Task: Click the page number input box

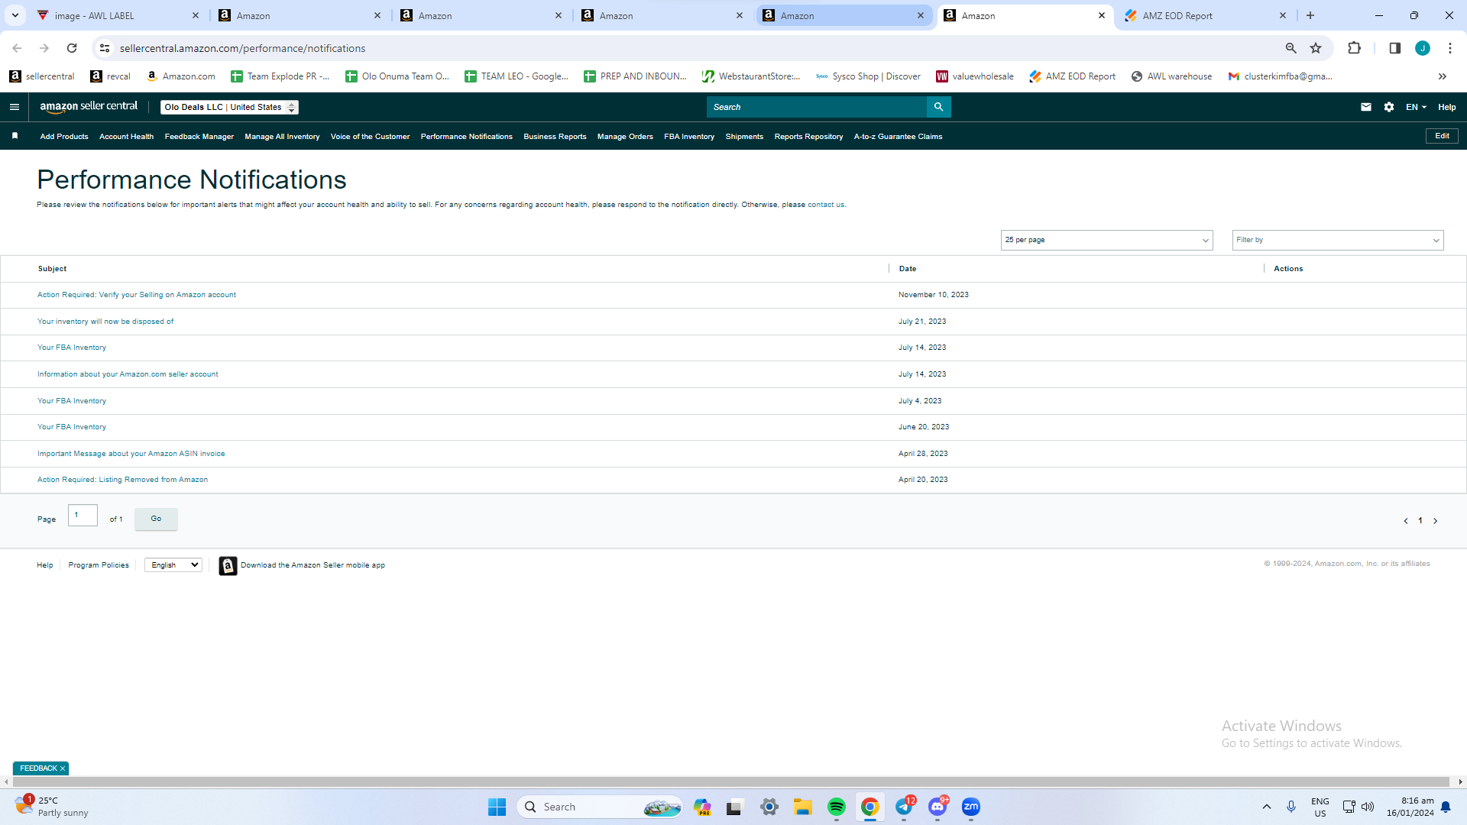Action: (x=83, y=516)
